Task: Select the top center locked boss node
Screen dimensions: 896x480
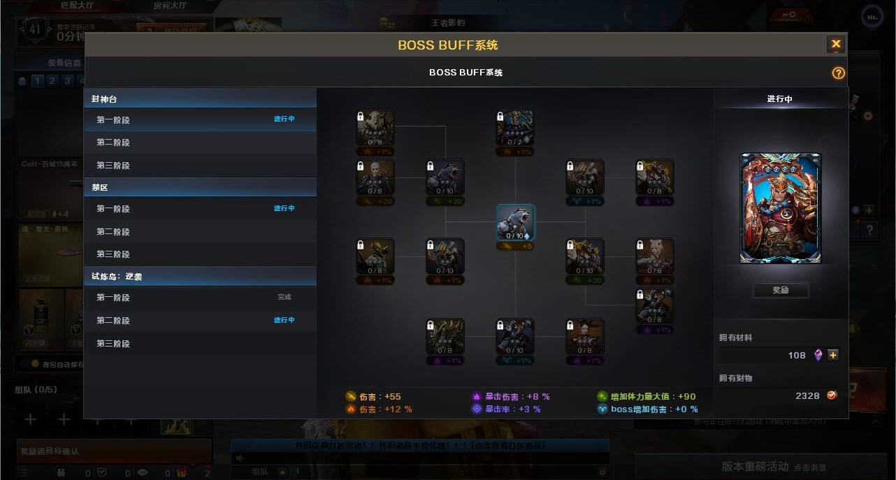Action: coord(515,128)
